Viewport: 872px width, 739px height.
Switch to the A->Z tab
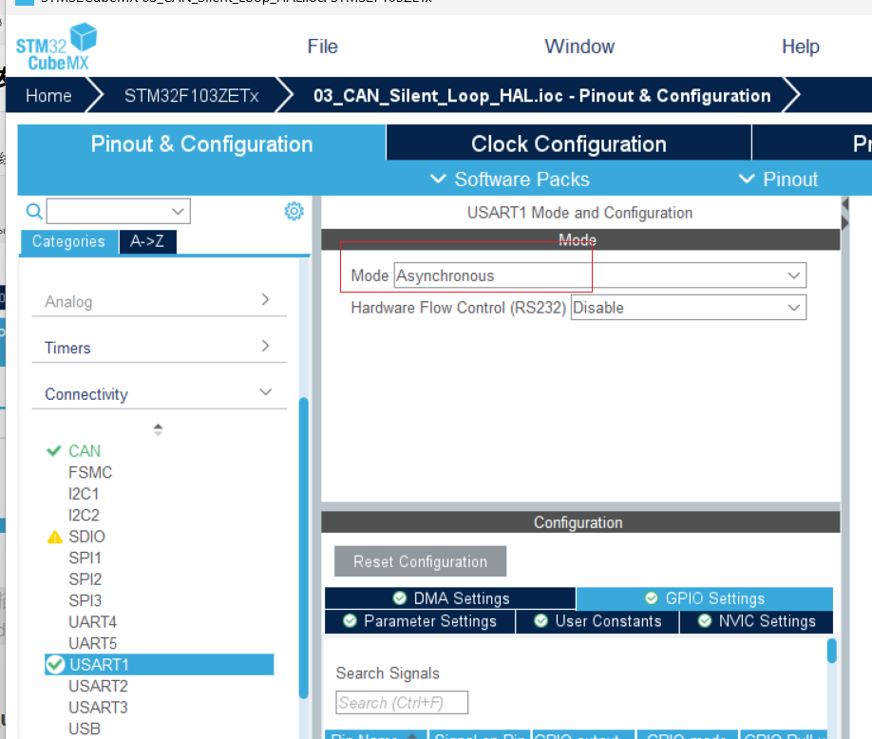pos(147,241)
